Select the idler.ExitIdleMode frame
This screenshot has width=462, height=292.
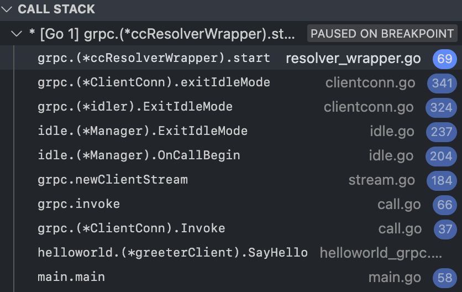[x=231, y=107]
